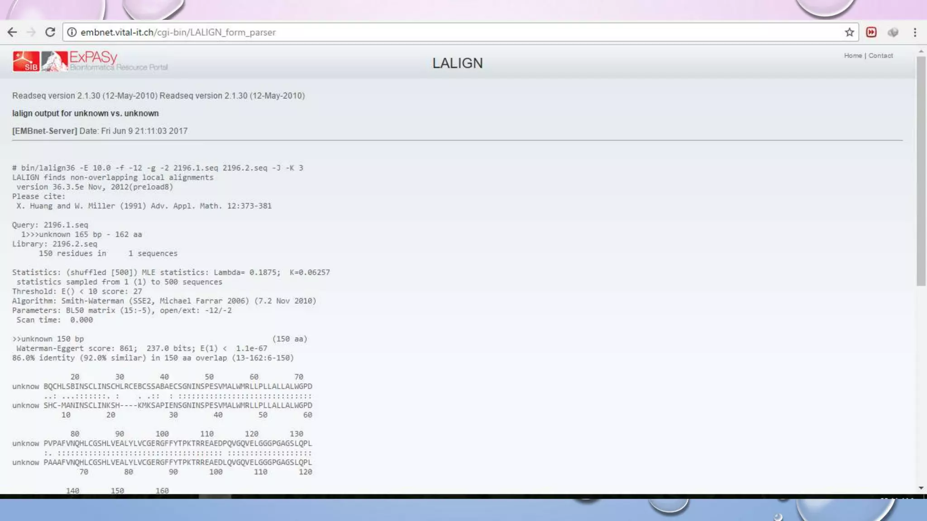
Task: Open the red extension icon in toolbar
Action: [871, 32]
